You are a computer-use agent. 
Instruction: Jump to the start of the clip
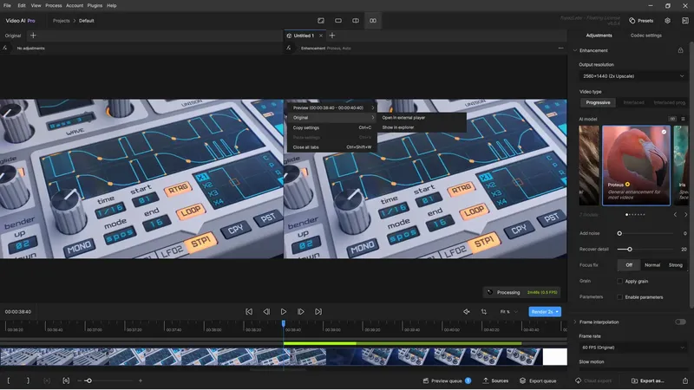point(249,312)
